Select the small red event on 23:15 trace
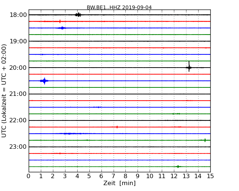Image resolution: width=239 pixels, height=191 pixels. (x=60, y=154)
